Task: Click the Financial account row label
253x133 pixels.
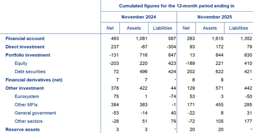Action: click(x=25, y=39)
